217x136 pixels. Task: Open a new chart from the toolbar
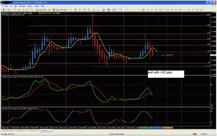[x=3, y=10]
